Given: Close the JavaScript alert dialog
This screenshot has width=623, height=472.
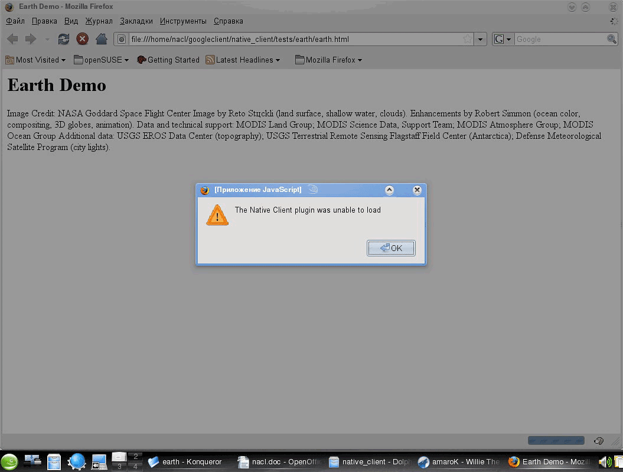Looking at the screenshot, I should 417,190.
